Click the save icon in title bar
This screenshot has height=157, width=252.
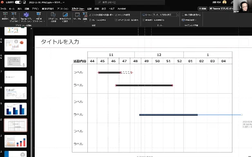(25, 2)
